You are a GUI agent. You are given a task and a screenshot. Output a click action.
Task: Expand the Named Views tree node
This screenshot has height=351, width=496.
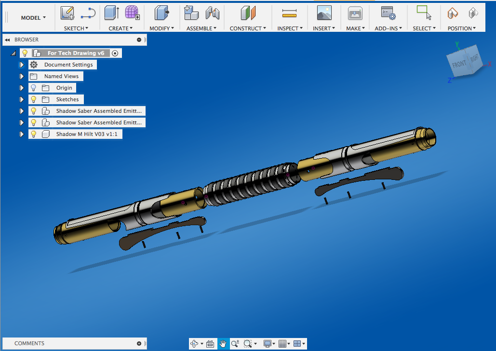(21, 76)
